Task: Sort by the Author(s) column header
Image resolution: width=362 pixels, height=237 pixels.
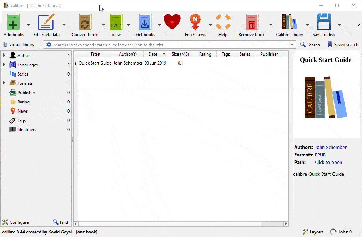Action: pyautogui.click(x=128, y=54)
